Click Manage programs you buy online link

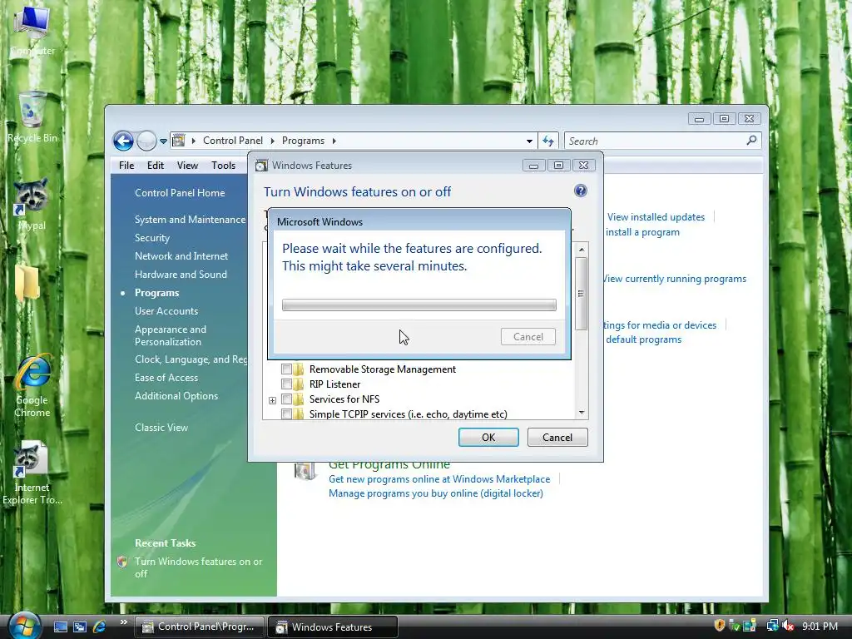[x=436, y=493]
